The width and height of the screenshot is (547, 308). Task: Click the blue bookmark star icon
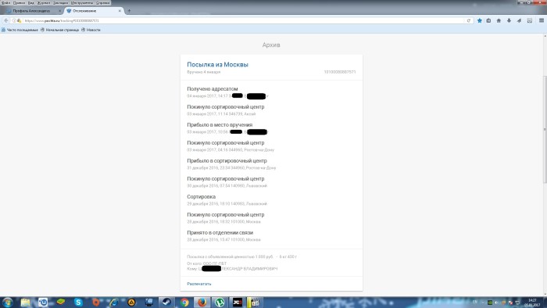coord(480,20)
